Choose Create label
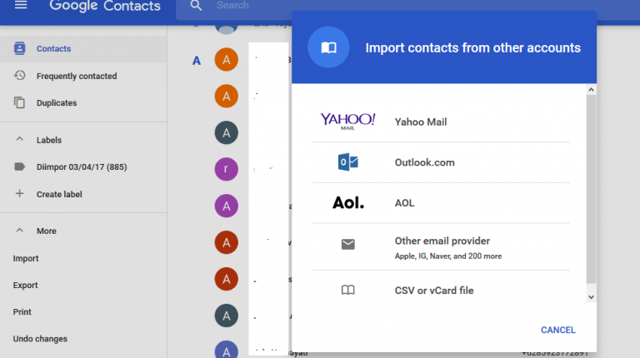This screenshot has height=358, width=640. [59, 194]
